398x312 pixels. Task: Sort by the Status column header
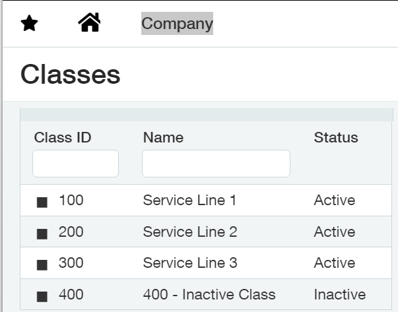point(336,137)
